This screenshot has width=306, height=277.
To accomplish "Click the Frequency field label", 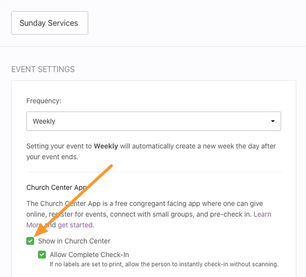I will 44,101.
